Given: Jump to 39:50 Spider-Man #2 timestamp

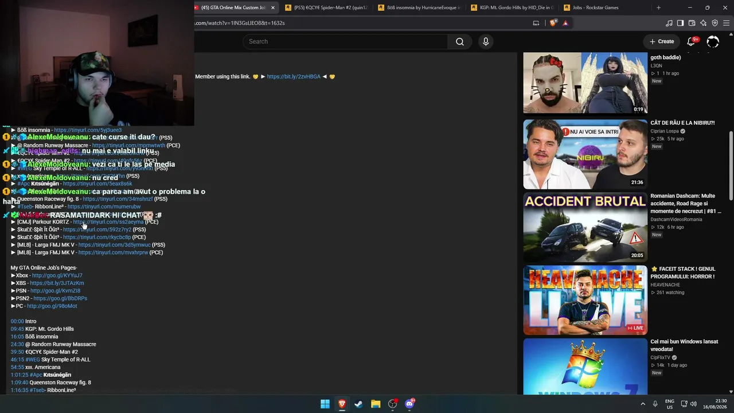Looking at the screenshot, I should point(17,352).
